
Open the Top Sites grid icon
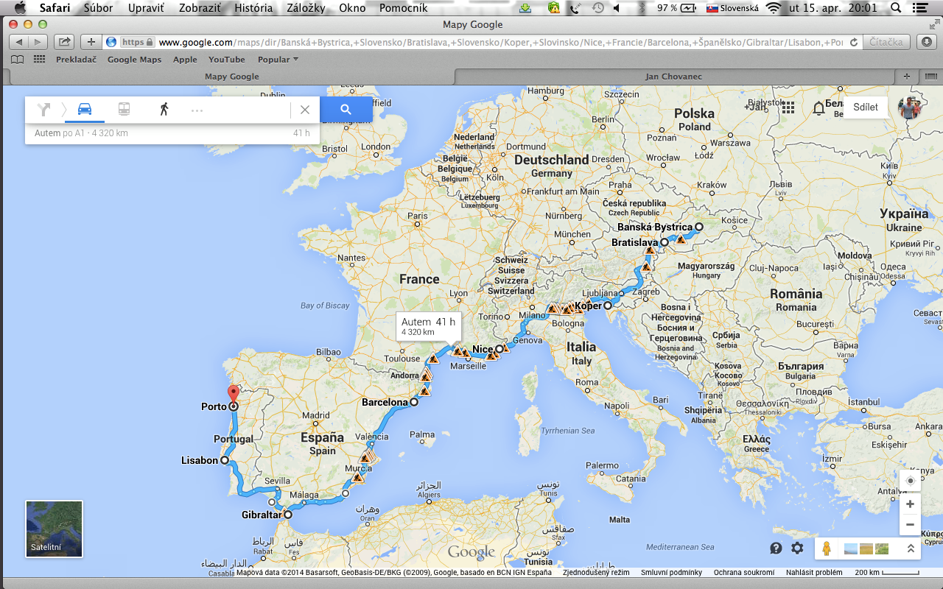39,60
